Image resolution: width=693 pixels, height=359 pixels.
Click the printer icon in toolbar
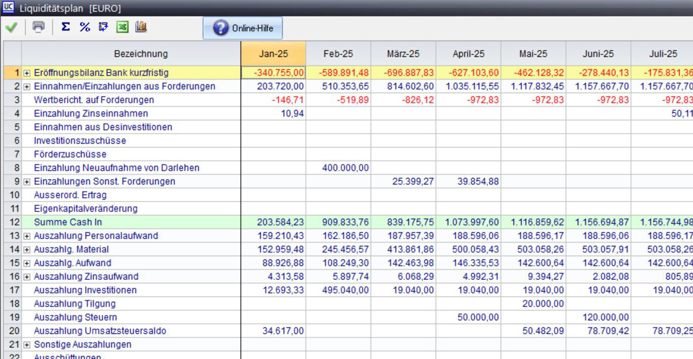coord(39,27)
